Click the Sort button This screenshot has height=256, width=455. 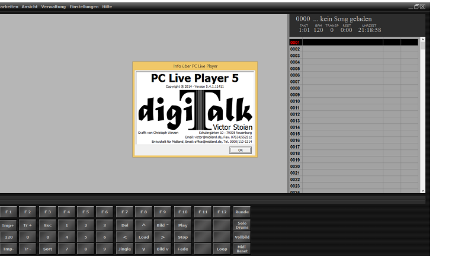point(47,249)
